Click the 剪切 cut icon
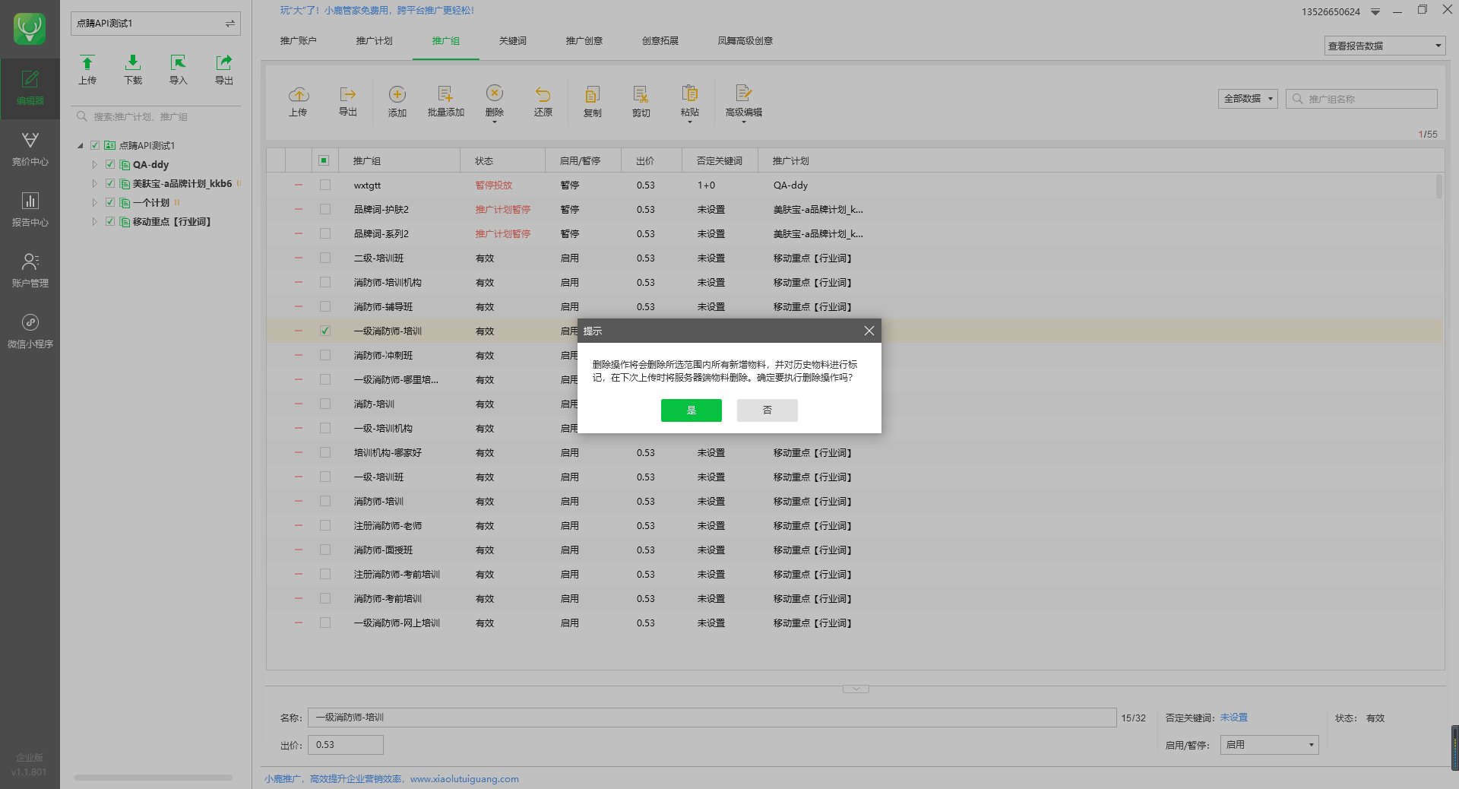The image size is (1459, 789). tap(641, 94)
